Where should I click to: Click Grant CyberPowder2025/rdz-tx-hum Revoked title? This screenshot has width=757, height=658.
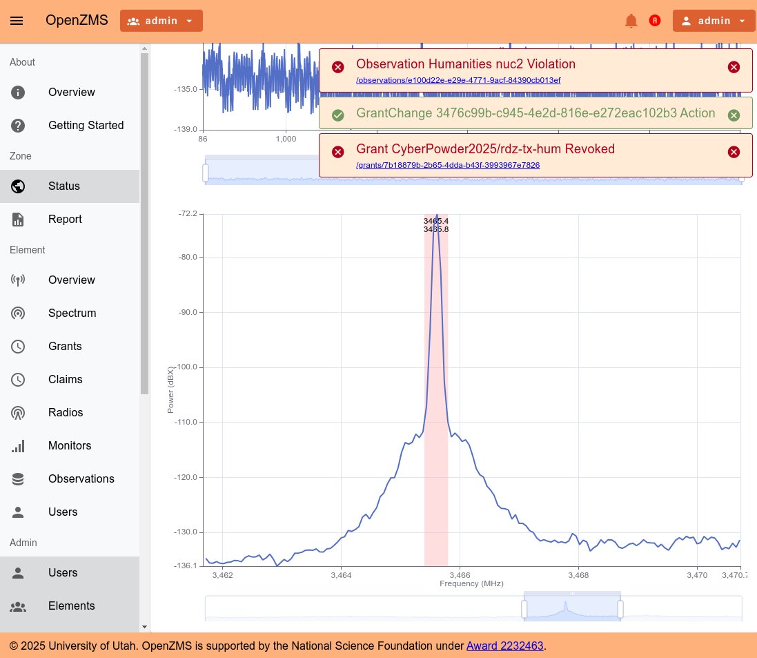point(485,149)
